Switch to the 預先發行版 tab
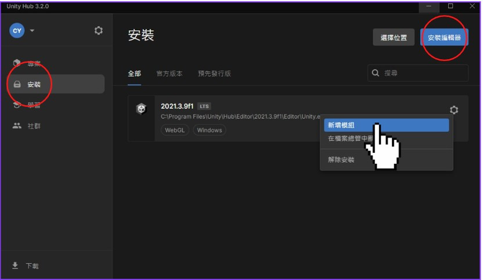The width and height of the screenshot is (483, 280). pyautogui.click(x=214, y=74)
